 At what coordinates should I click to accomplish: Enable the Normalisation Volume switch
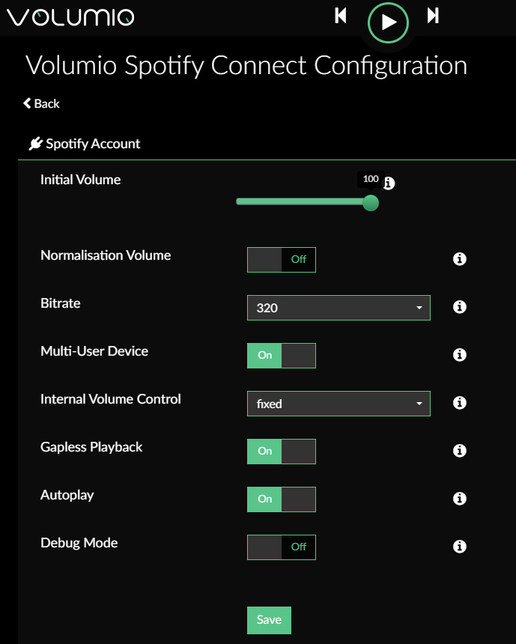(282, 260)
